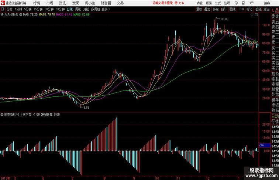Click the 100.0 price axis label

266,25
